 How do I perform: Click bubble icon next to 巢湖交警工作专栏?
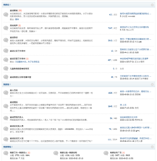pyautogui.click(x=6, y=60)
